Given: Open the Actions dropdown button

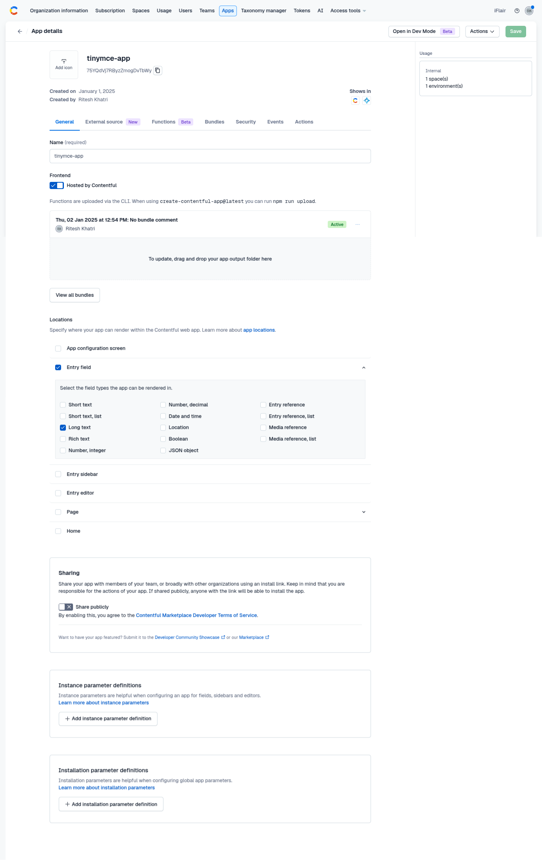Looking at the screenshot, I should click(482, 31).
